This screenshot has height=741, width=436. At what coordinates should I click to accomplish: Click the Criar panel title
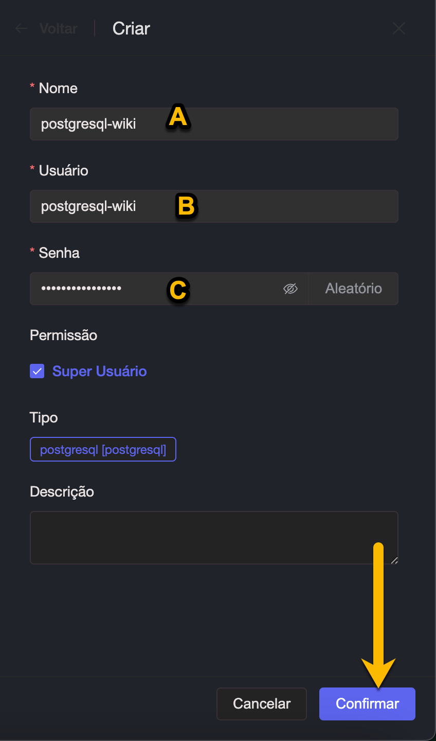tap(131, 28)
